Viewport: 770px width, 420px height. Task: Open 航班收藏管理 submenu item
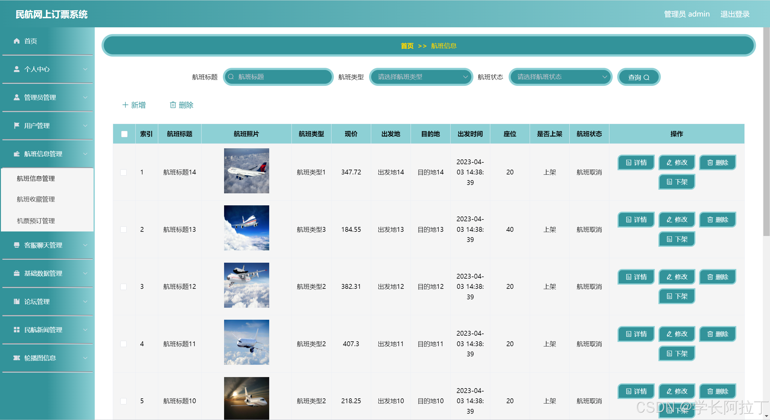(x=36, y=199)
